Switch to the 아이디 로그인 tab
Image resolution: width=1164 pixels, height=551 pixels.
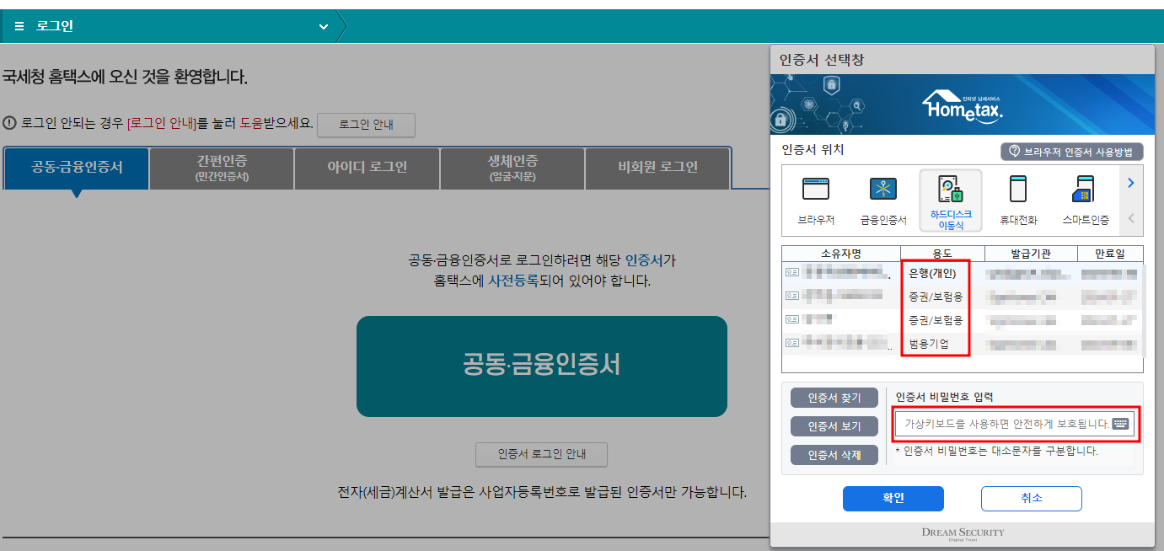coord(366,168)
